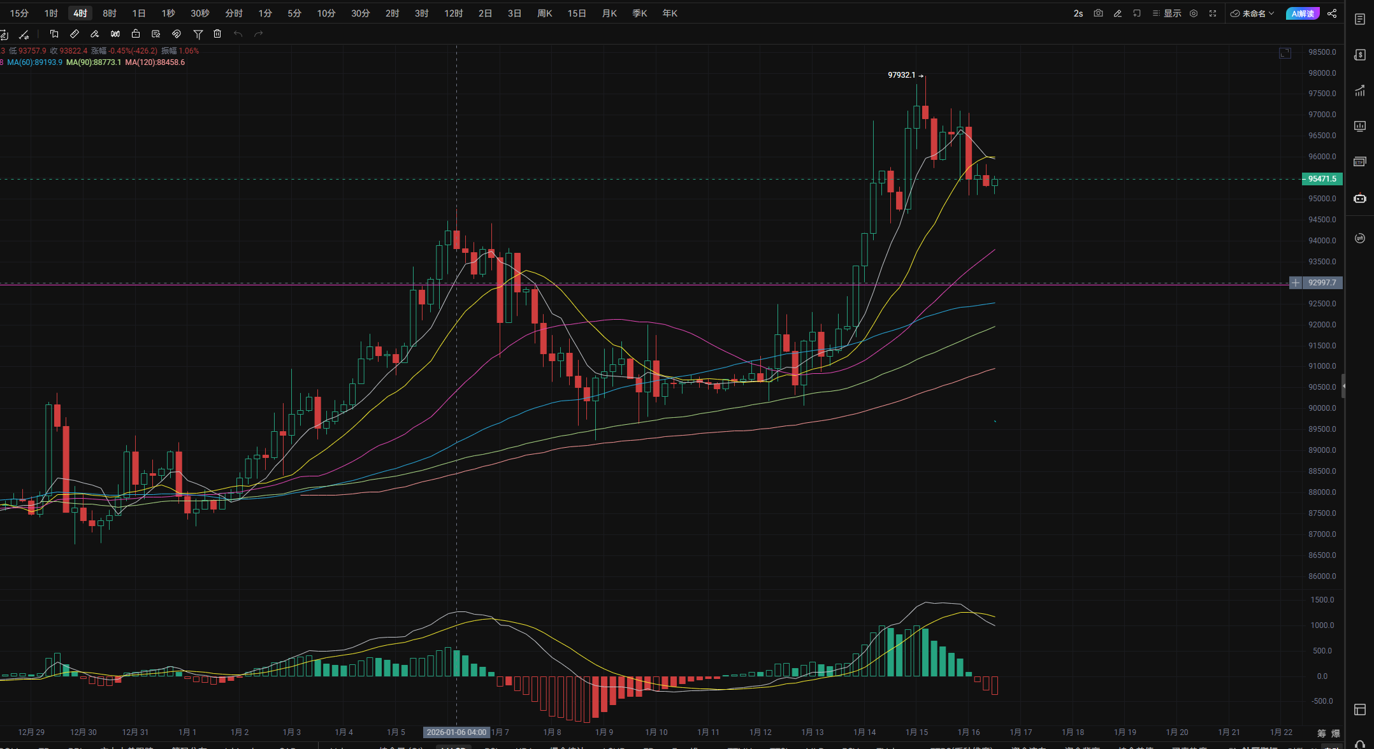
Task: Select the 周K timeframe tab
Action: (544, 13)
